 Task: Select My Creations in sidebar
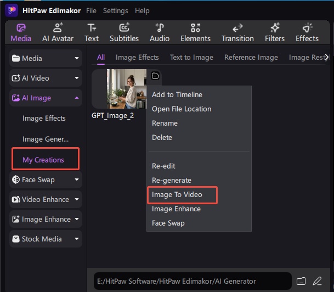click(43, 160)
